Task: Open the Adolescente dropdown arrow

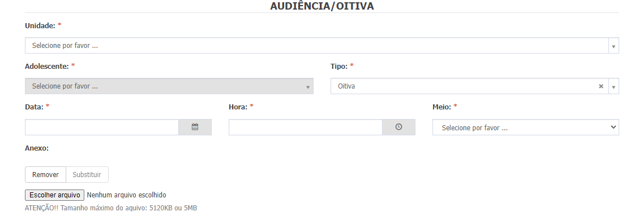Action: click(x=308, y=87)
